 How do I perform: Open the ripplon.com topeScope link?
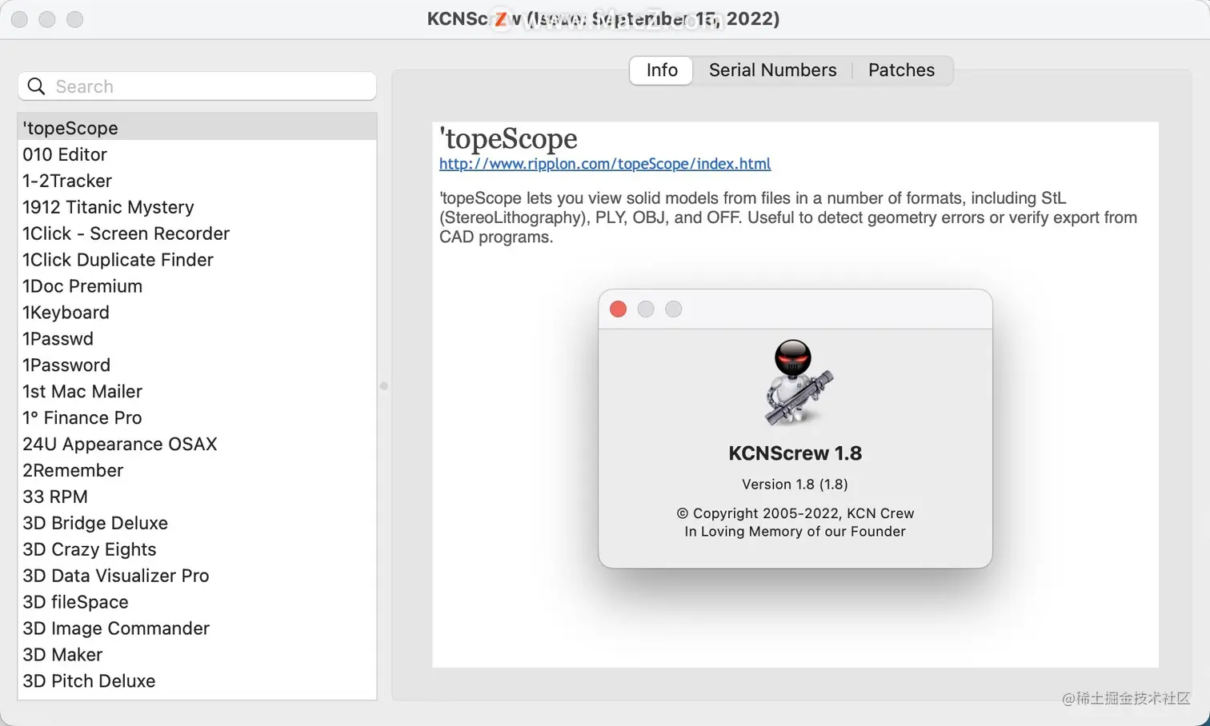(605, 164)
